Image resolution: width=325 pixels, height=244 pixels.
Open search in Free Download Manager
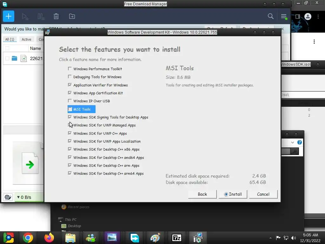pyautogui.click(x=270, y=16)
